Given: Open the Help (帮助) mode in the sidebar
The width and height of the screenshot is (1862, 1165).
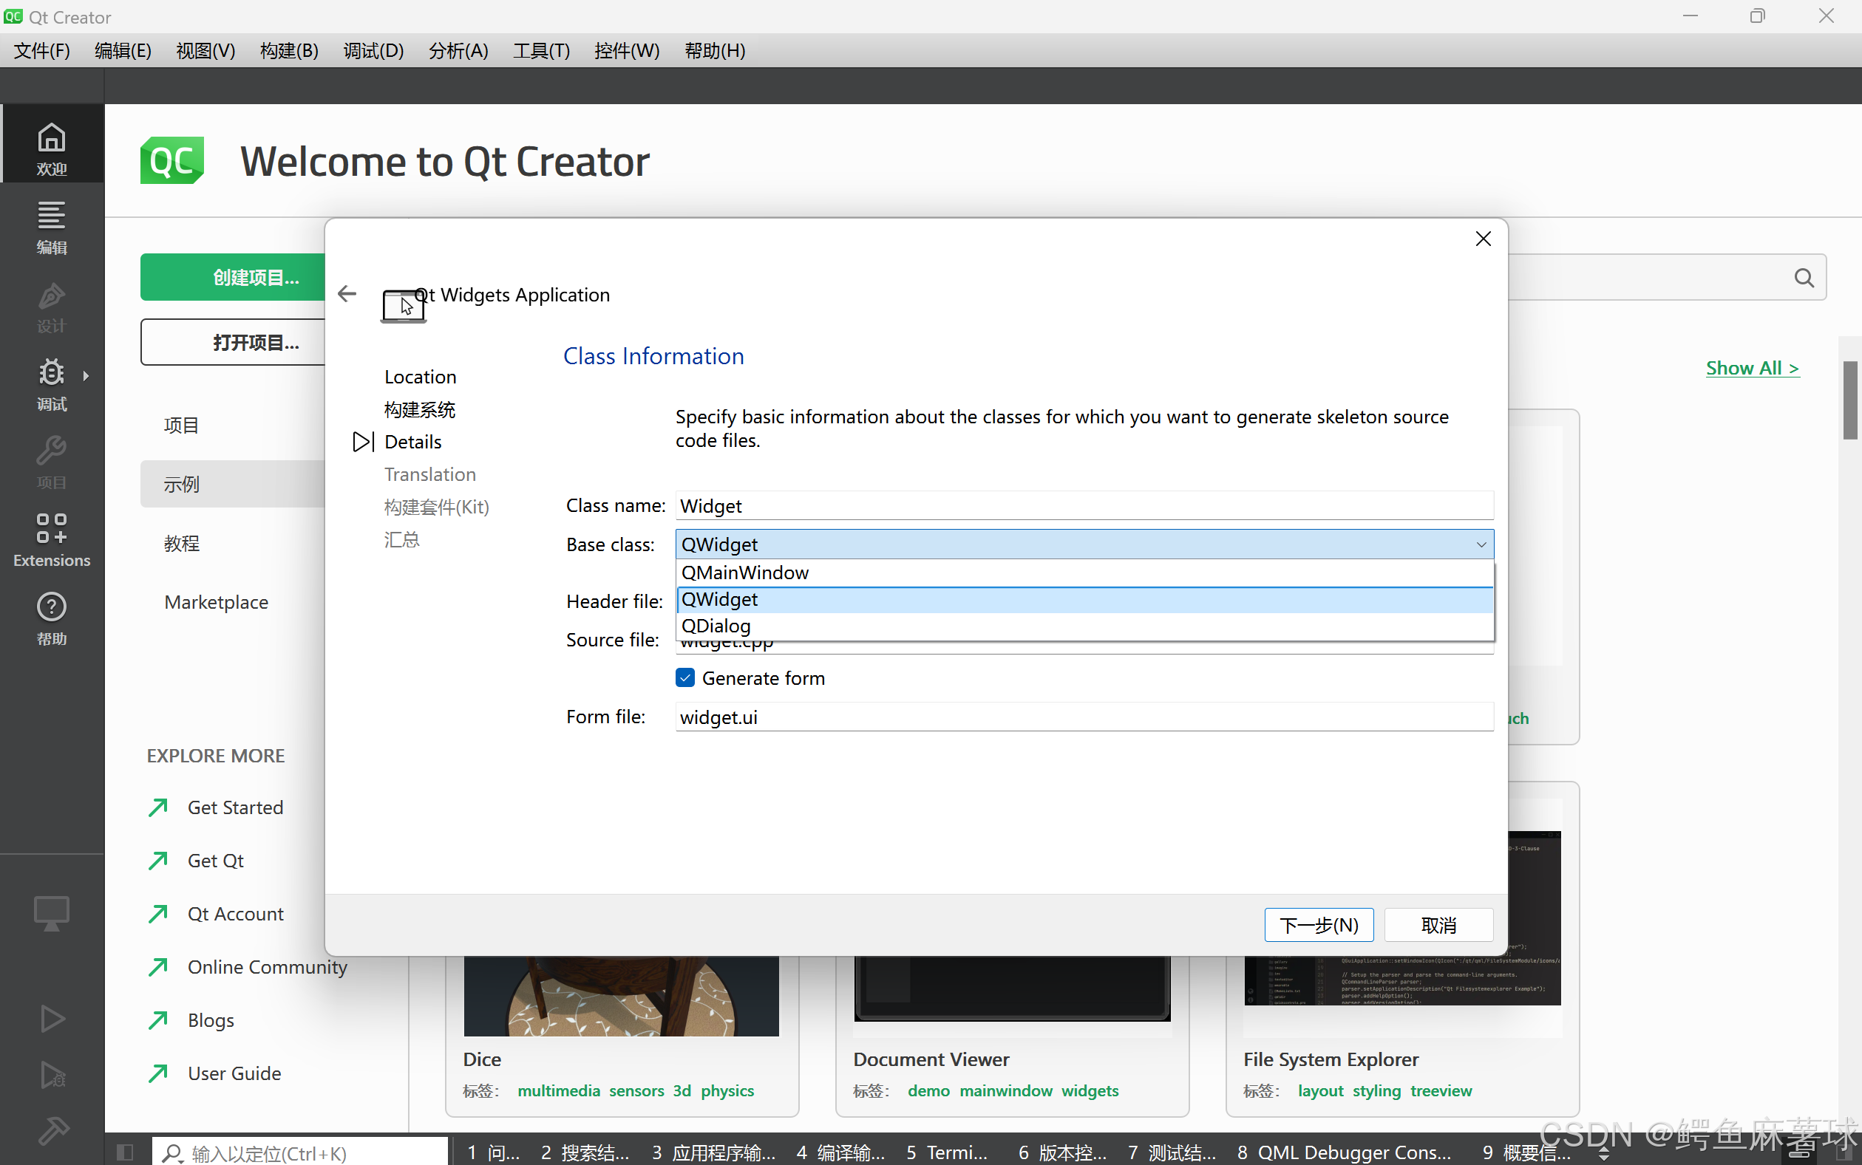Looking at the screenshot, I should coord(52,618).
